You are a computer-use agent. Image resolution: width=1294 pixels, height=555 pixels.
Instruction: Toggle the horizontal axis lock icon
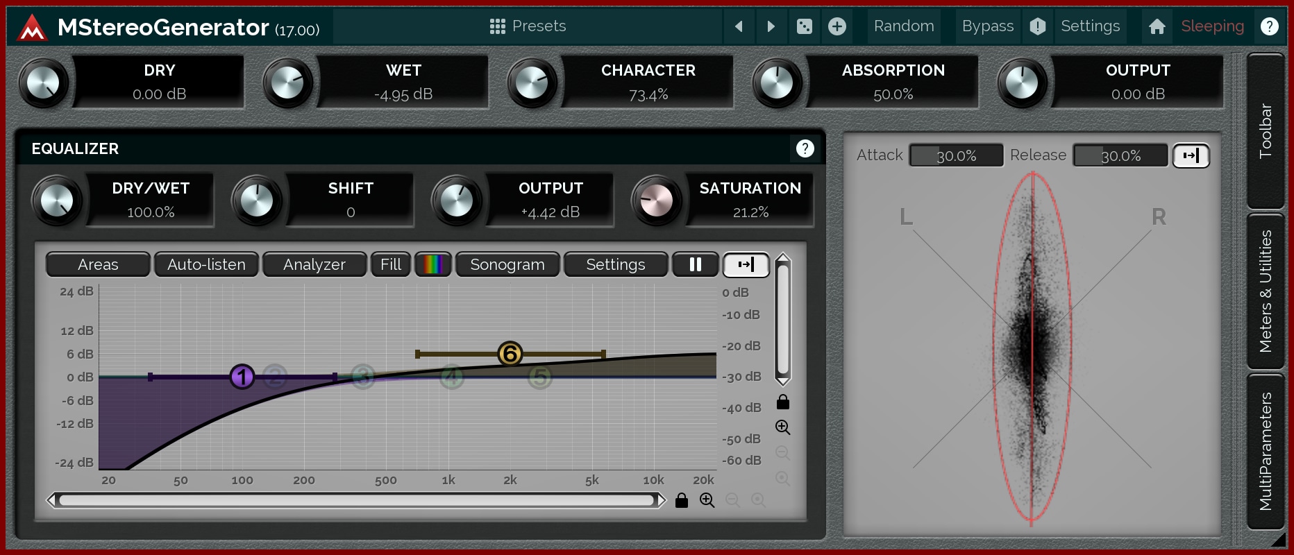[x=682, y=500]
